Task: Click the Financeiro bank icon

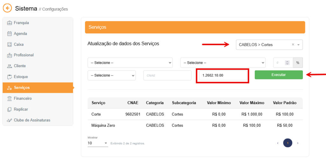Action: point(9,99)
